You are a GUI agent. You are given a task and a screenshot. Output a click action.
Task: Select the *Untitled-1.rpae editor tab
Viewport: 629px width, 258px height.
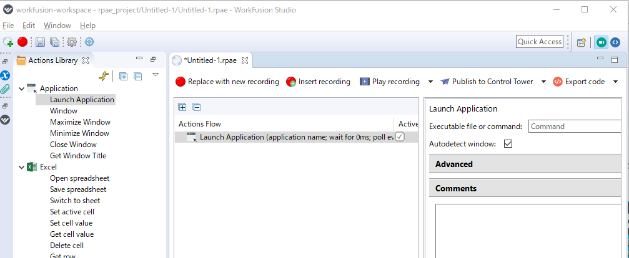[210, 60]
